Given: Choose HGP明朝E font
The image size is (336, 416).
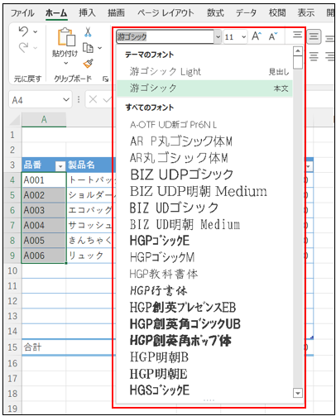Looking at the screenshot, I should (204, 374).
